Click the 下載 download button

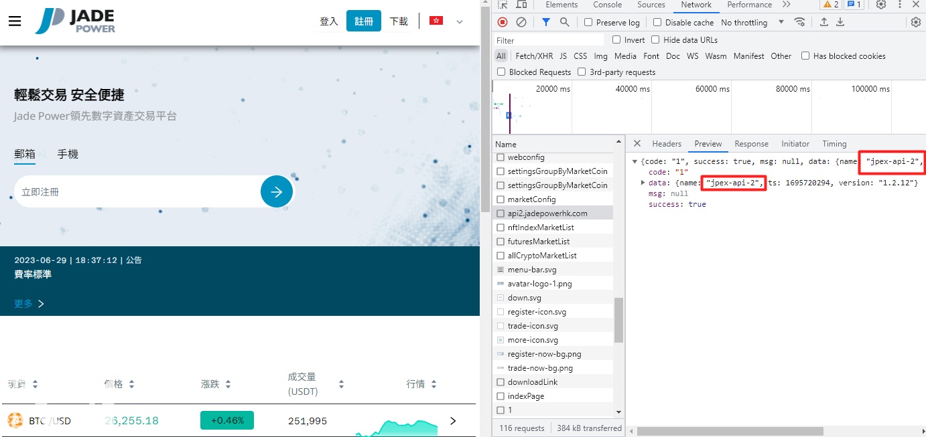coord(399,21)
